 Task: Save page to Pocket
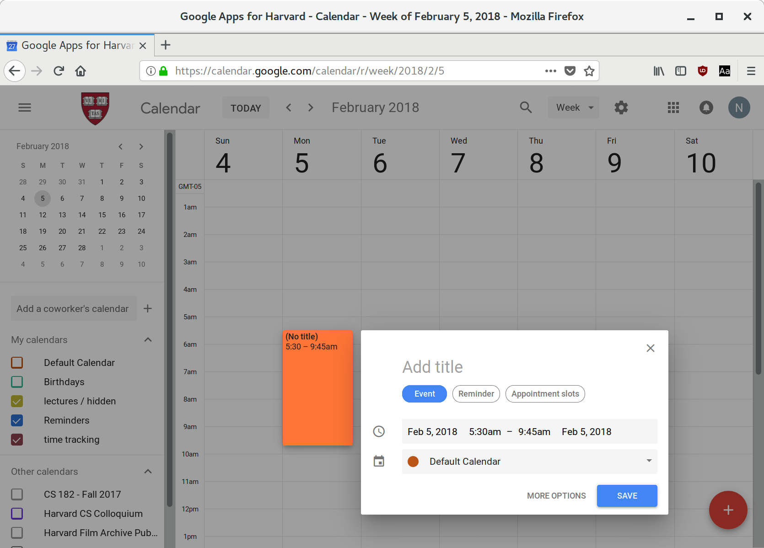coord(570,71)
